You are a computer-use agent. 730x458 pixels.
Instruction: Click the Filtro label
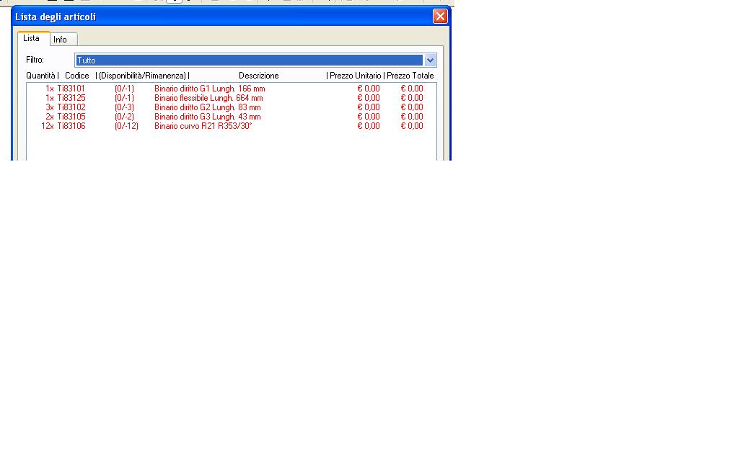point(35,60)
